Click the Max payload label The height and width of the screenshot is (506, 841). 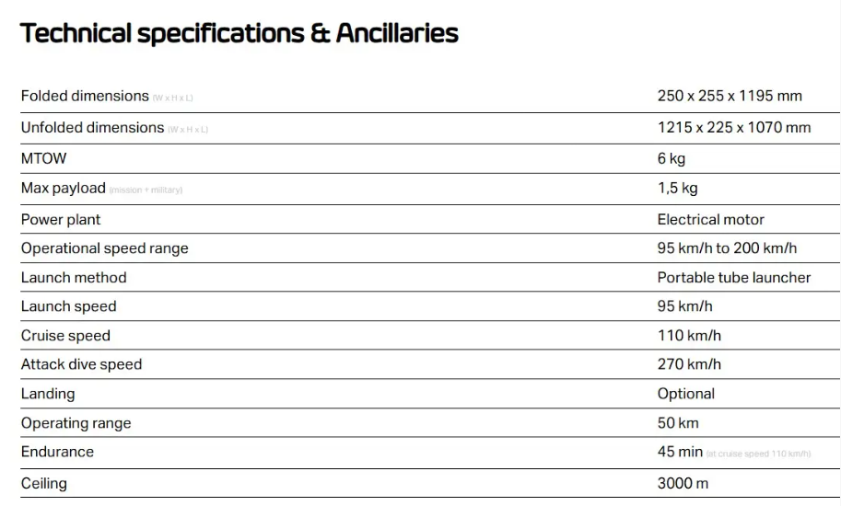(64, 189)
